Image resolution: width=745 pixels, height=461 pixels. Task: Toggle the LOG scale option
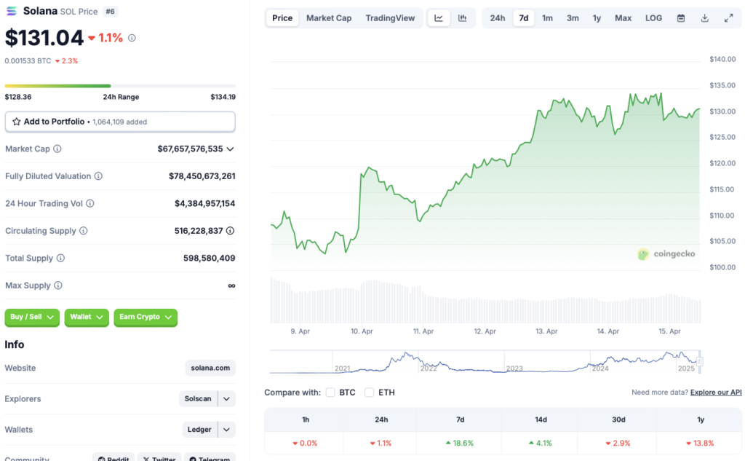[653, 18]
